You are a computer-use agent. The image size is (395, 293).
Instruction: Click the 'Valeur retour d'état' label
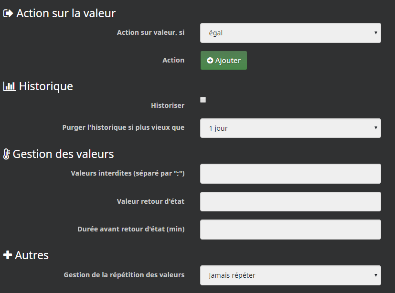click(150, 201)
